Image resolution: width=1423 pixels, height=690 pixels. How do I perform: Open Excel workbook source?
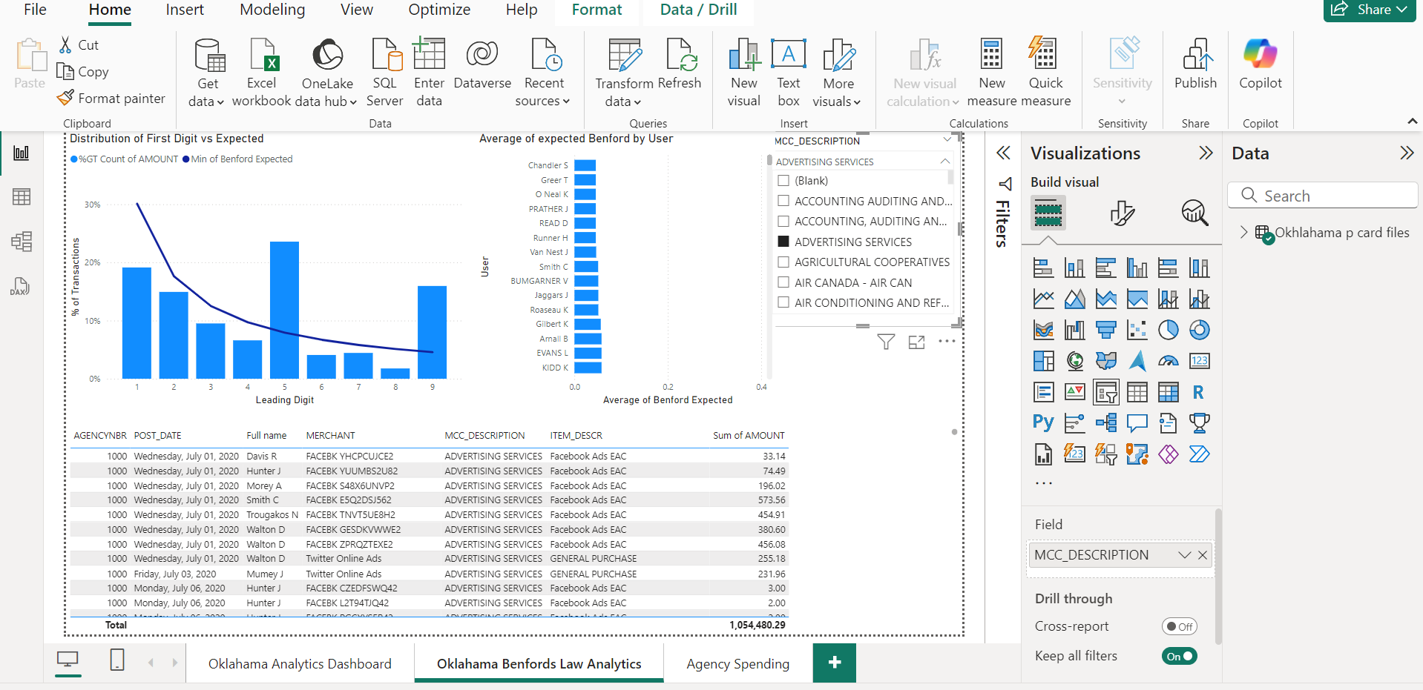point(261,73)
